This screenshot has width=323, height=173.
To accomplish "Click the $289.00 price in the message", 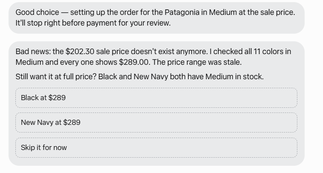I will [x=133, y=62].
